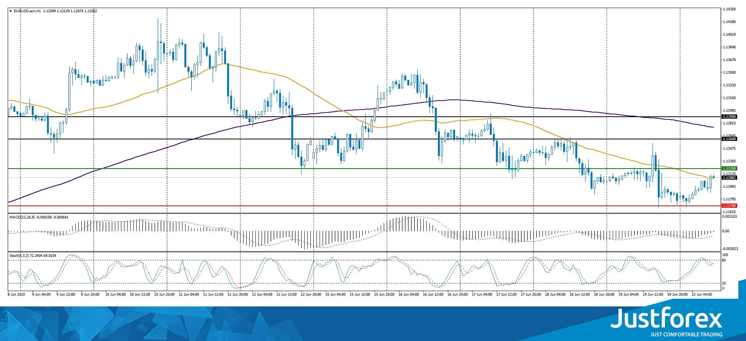Click the 15 Jun 20:00 time label
The width and height of the screenshot is (746, 341).
(384, 295)
